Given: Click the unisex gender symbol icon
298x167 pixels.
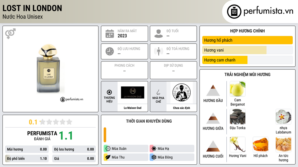Looking at the screenshot, I should click(10, 34).
